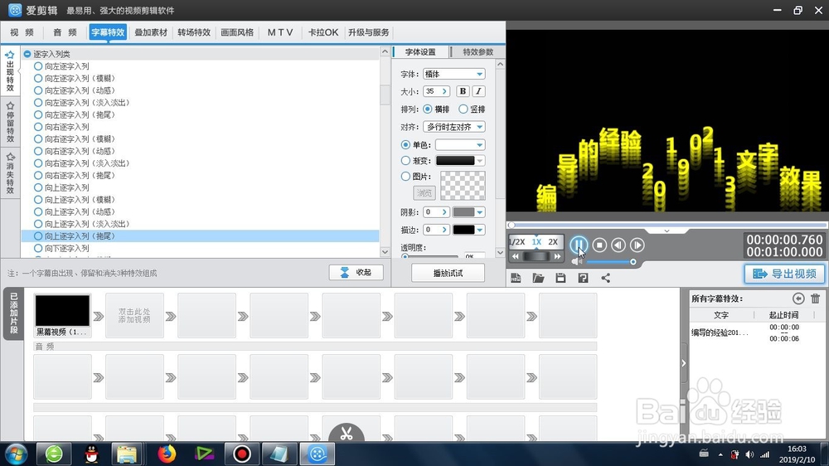Open the 对齐 alignment dropdown
Screen dimensions: 829x466
coord(454,127)
